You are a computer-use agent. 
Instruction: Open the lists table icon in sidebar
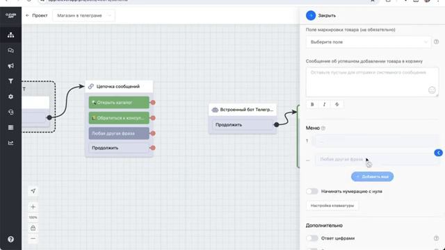[x=11, y=128]
